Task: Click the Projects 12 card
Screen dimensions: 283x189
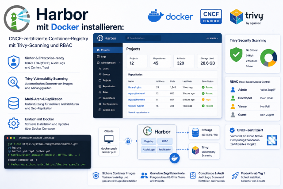Action: [137, 61]
